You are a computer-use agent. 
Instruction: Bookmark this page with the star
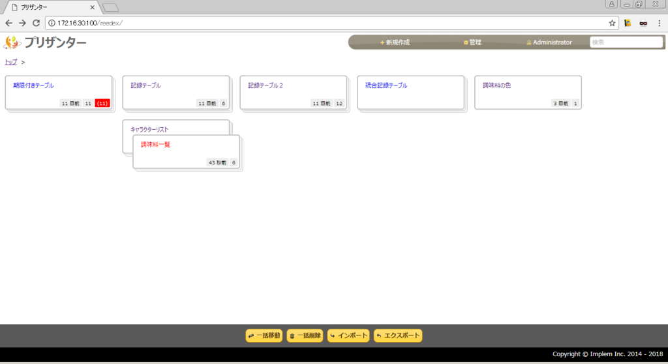(x=612, y=23)
